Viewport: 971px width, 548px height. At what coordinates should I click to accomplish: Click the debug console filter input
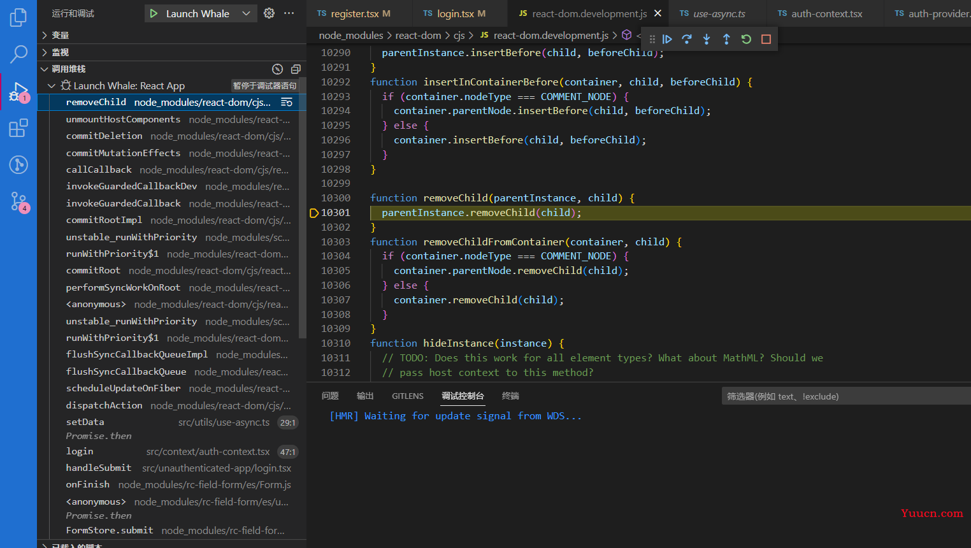846,396
